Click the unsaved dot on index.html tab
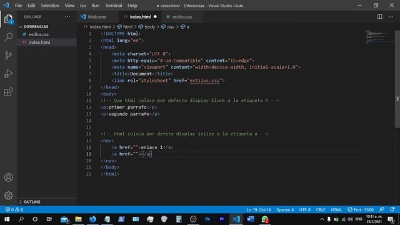The image size is (400, 225). pos(155,17)
